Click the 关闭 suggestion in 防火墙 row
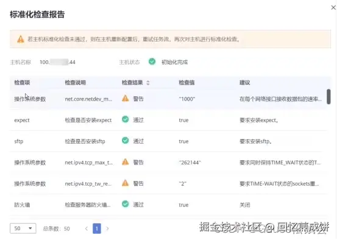337x240 pixels. [x=245, y=205]
